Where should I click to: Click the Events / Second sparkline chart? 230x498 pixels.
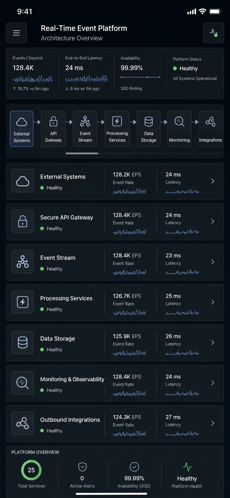[x=32, y=79]
